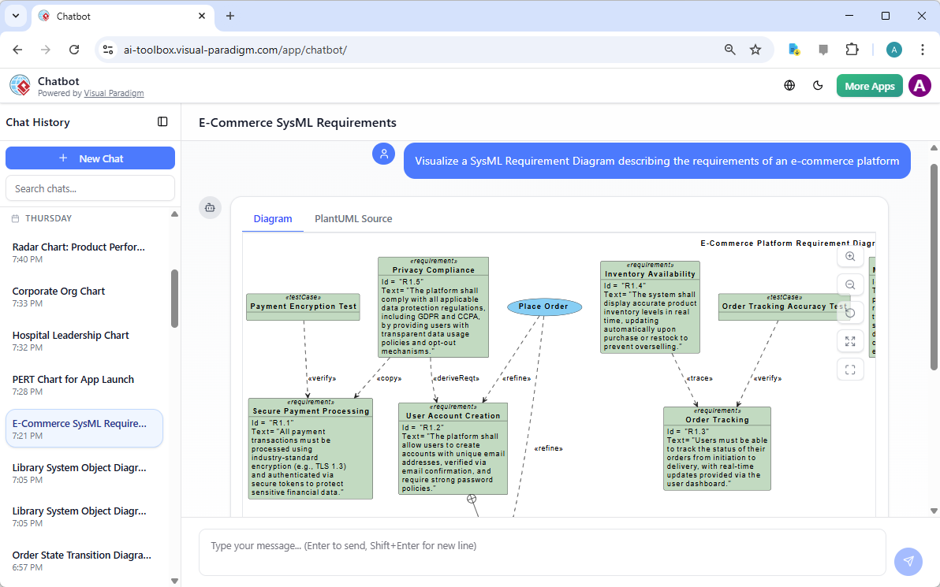This screenshot has height=587, width=940.
Task: Zoom in on the requirement diagram
Action: [x=850, y=256]
